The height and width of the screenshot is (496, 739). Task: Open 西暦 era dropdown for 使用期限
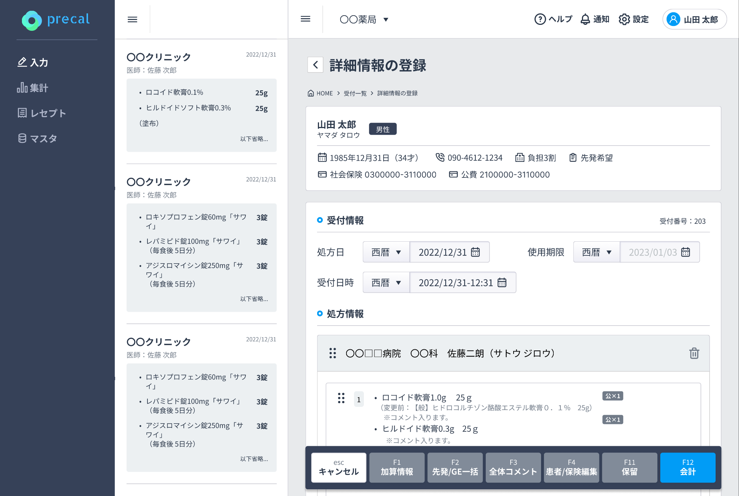(x=596, y=252)
